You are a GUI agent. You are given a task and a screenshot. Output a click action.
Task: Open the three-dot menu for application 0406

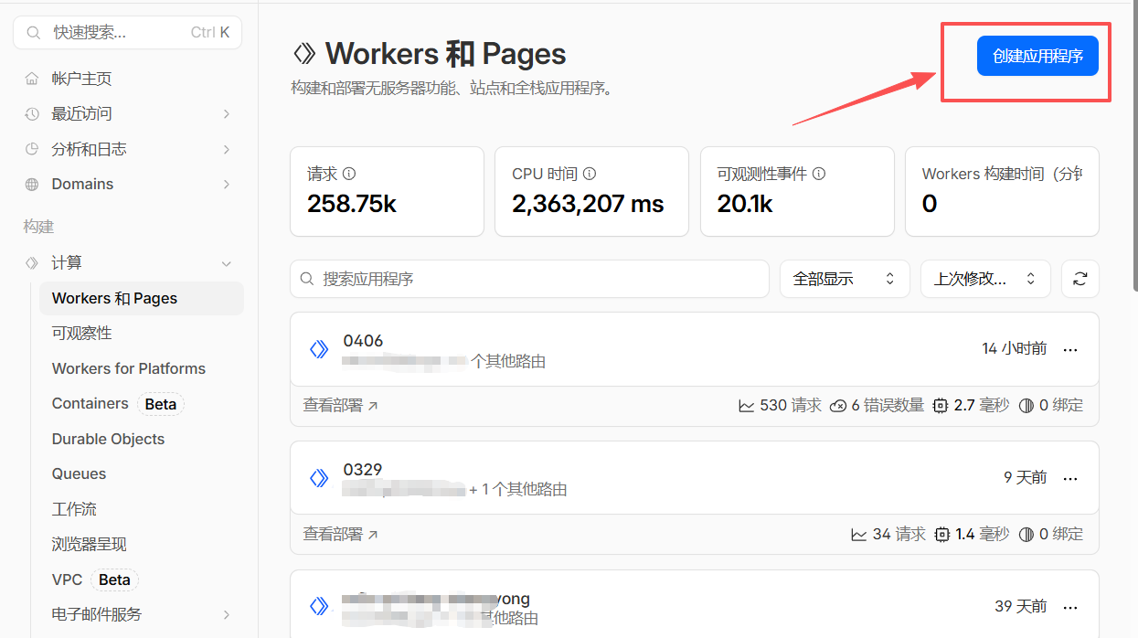[1070, 349]
